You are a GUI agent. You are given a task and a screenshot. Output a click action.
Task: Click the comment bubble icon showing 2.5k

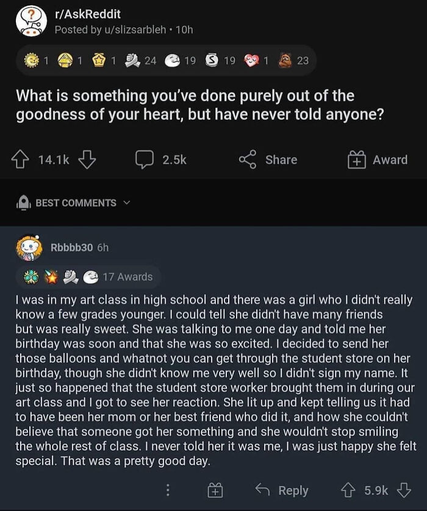click(x=143, y=160)
